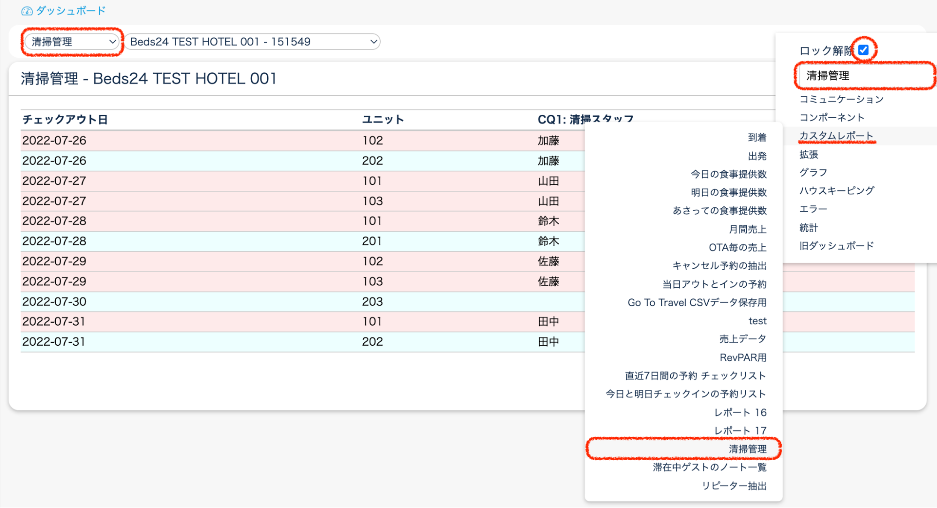Viewport: 937px width, 508px height.
Task: Click the ユニット column header
Action: pyautogui.click(x=382, y=120)
